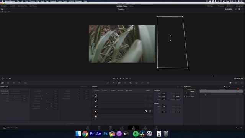245x138 pixels.
Task: Click the Keyframes red playhead marker
Action: (238, 89)
